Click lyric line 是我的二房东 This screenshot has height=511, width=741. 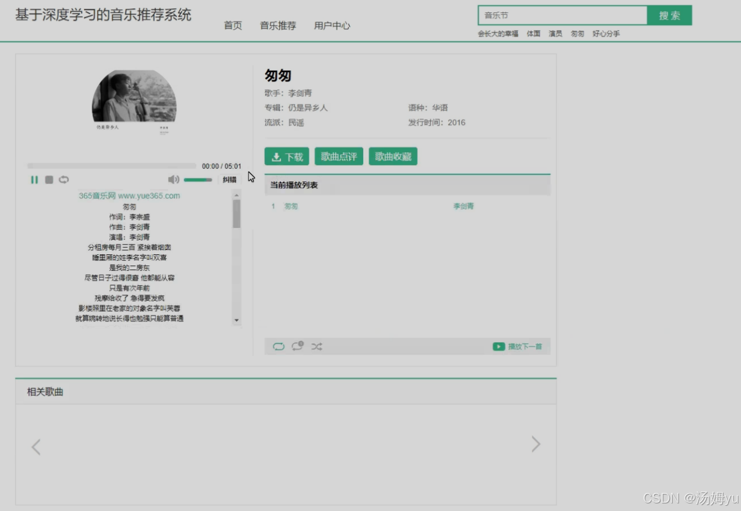(130, 268)
